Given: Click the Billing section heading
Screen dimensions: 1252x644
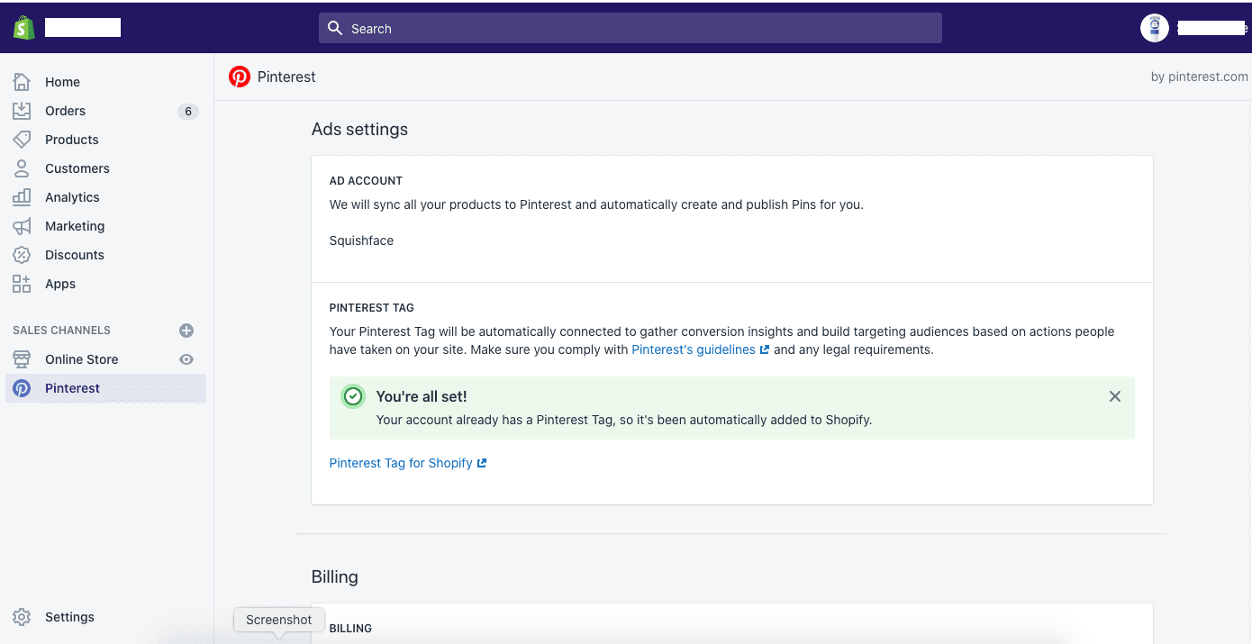Looking at the screenshot, I should (334, 576).
